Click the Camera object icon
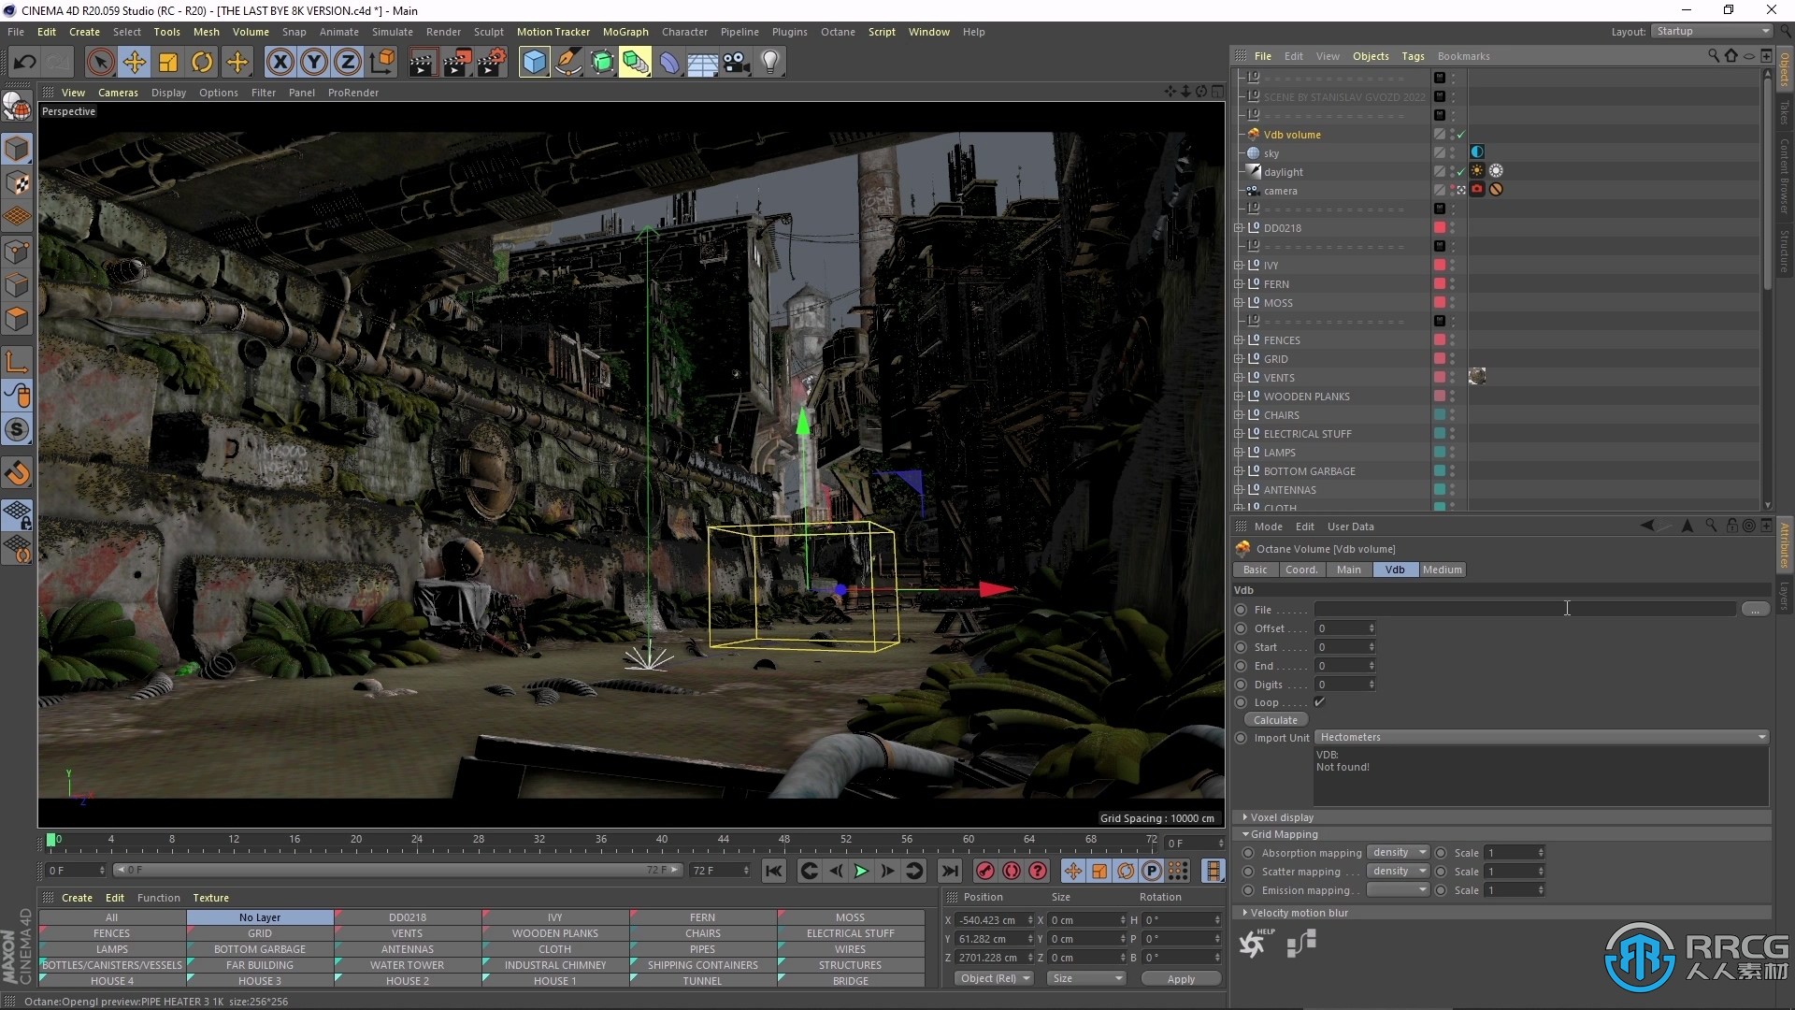 pos(737,63)
